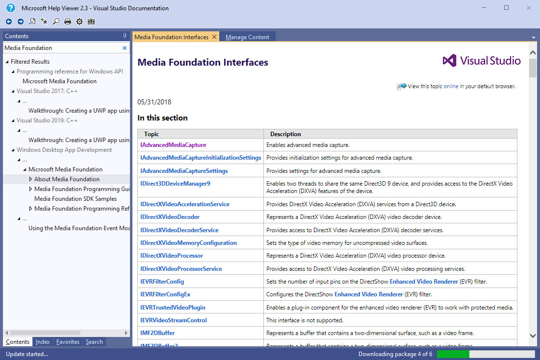The image size is (540, 360).
Task: Click the Contents filter input field
Action: point(63,48)
